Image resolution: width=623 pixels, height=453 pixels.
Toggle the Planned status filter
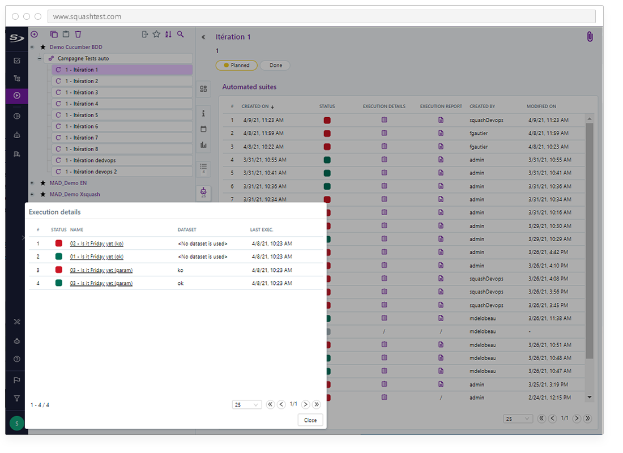pyautogui.click(x=236, y=65)
